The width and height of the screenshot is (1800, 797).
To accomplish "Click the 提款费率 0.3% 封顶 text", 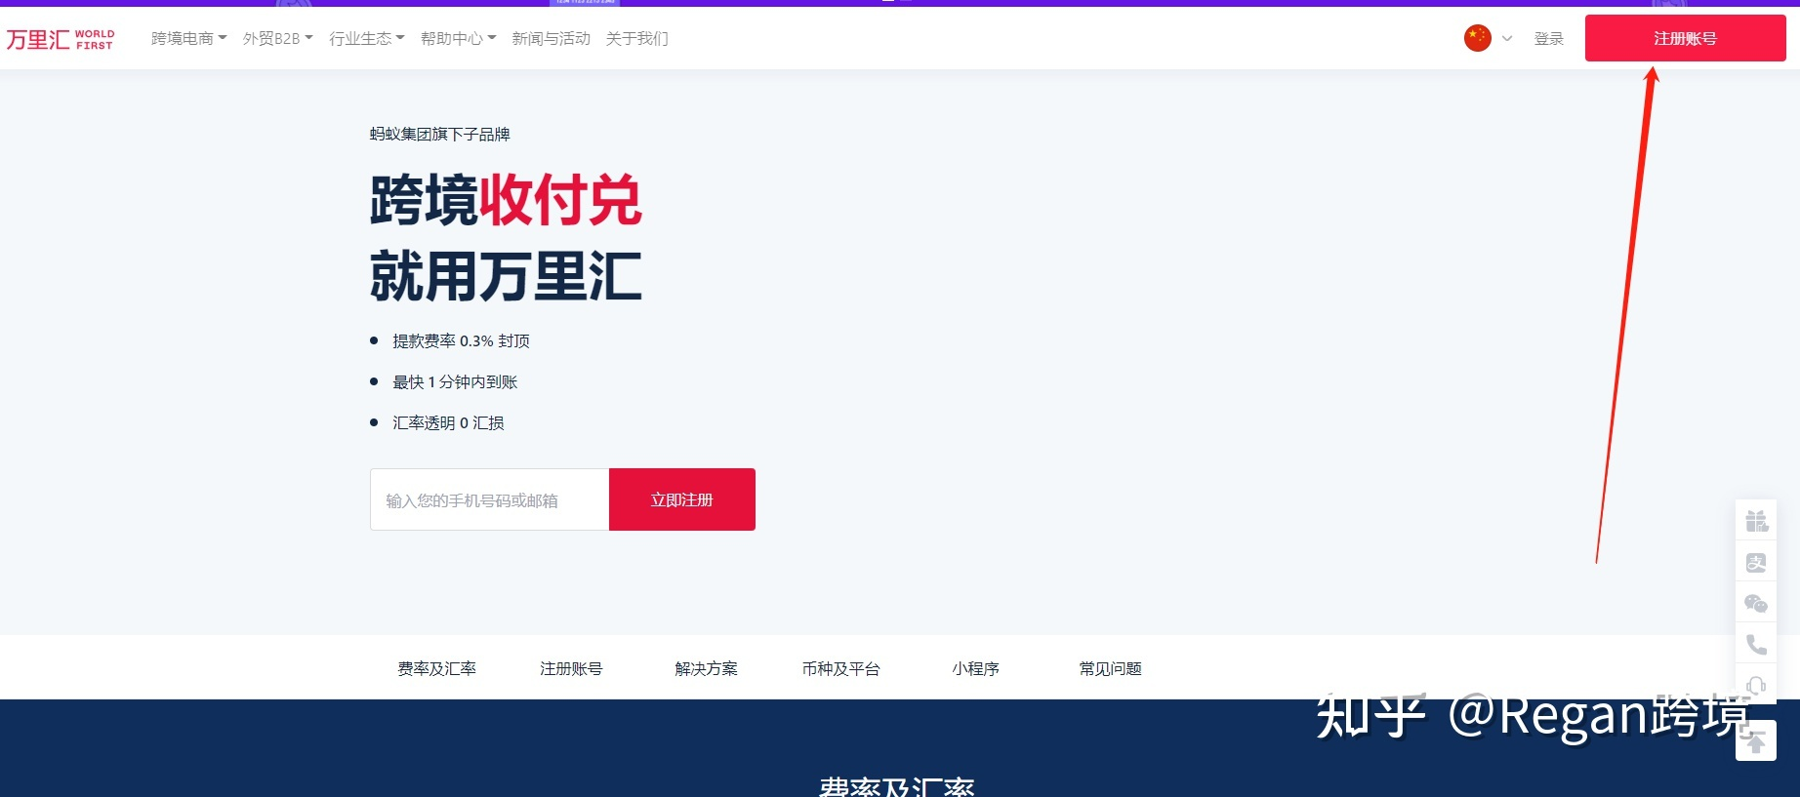I will tap(461, 340).
